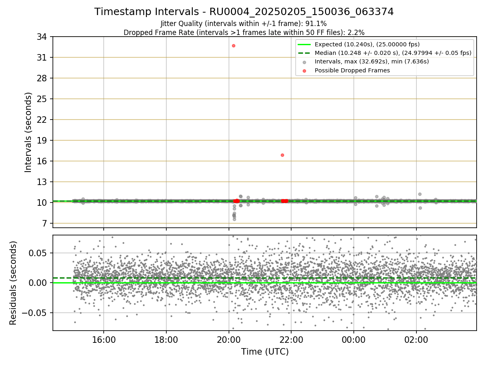Click the lowest gray interval point near 7.6 seconds
The image size is (488, 366).
[x=234, y=219]
